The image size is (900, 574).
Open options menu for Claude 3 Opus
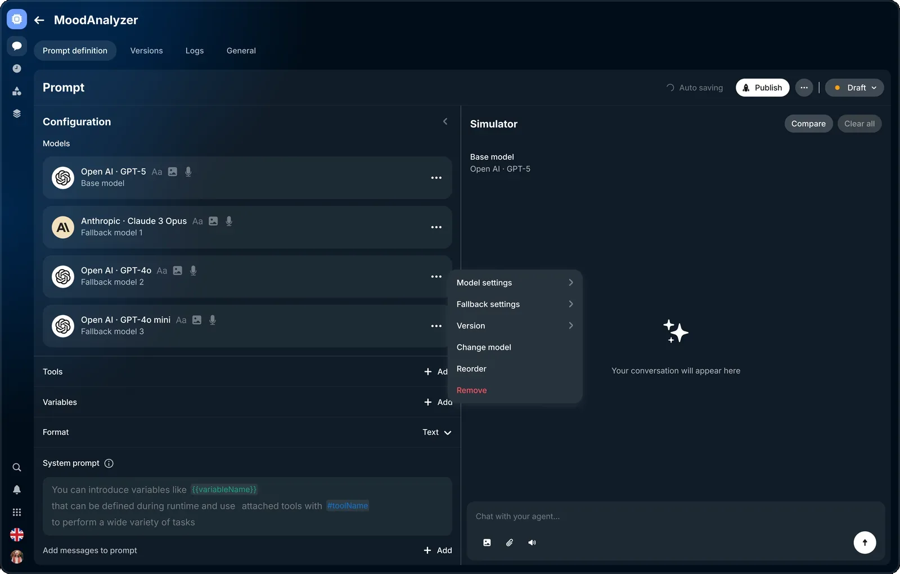tap(436, 227)
